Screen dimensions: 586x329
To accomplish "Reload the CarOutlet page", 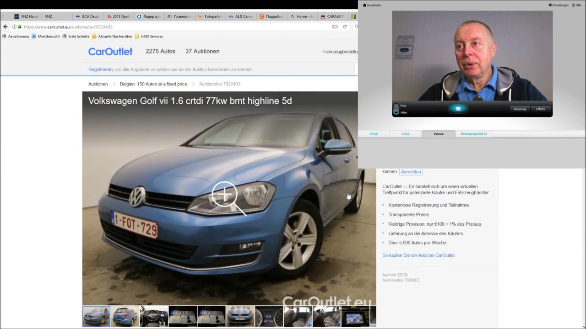I will [345, 27].
